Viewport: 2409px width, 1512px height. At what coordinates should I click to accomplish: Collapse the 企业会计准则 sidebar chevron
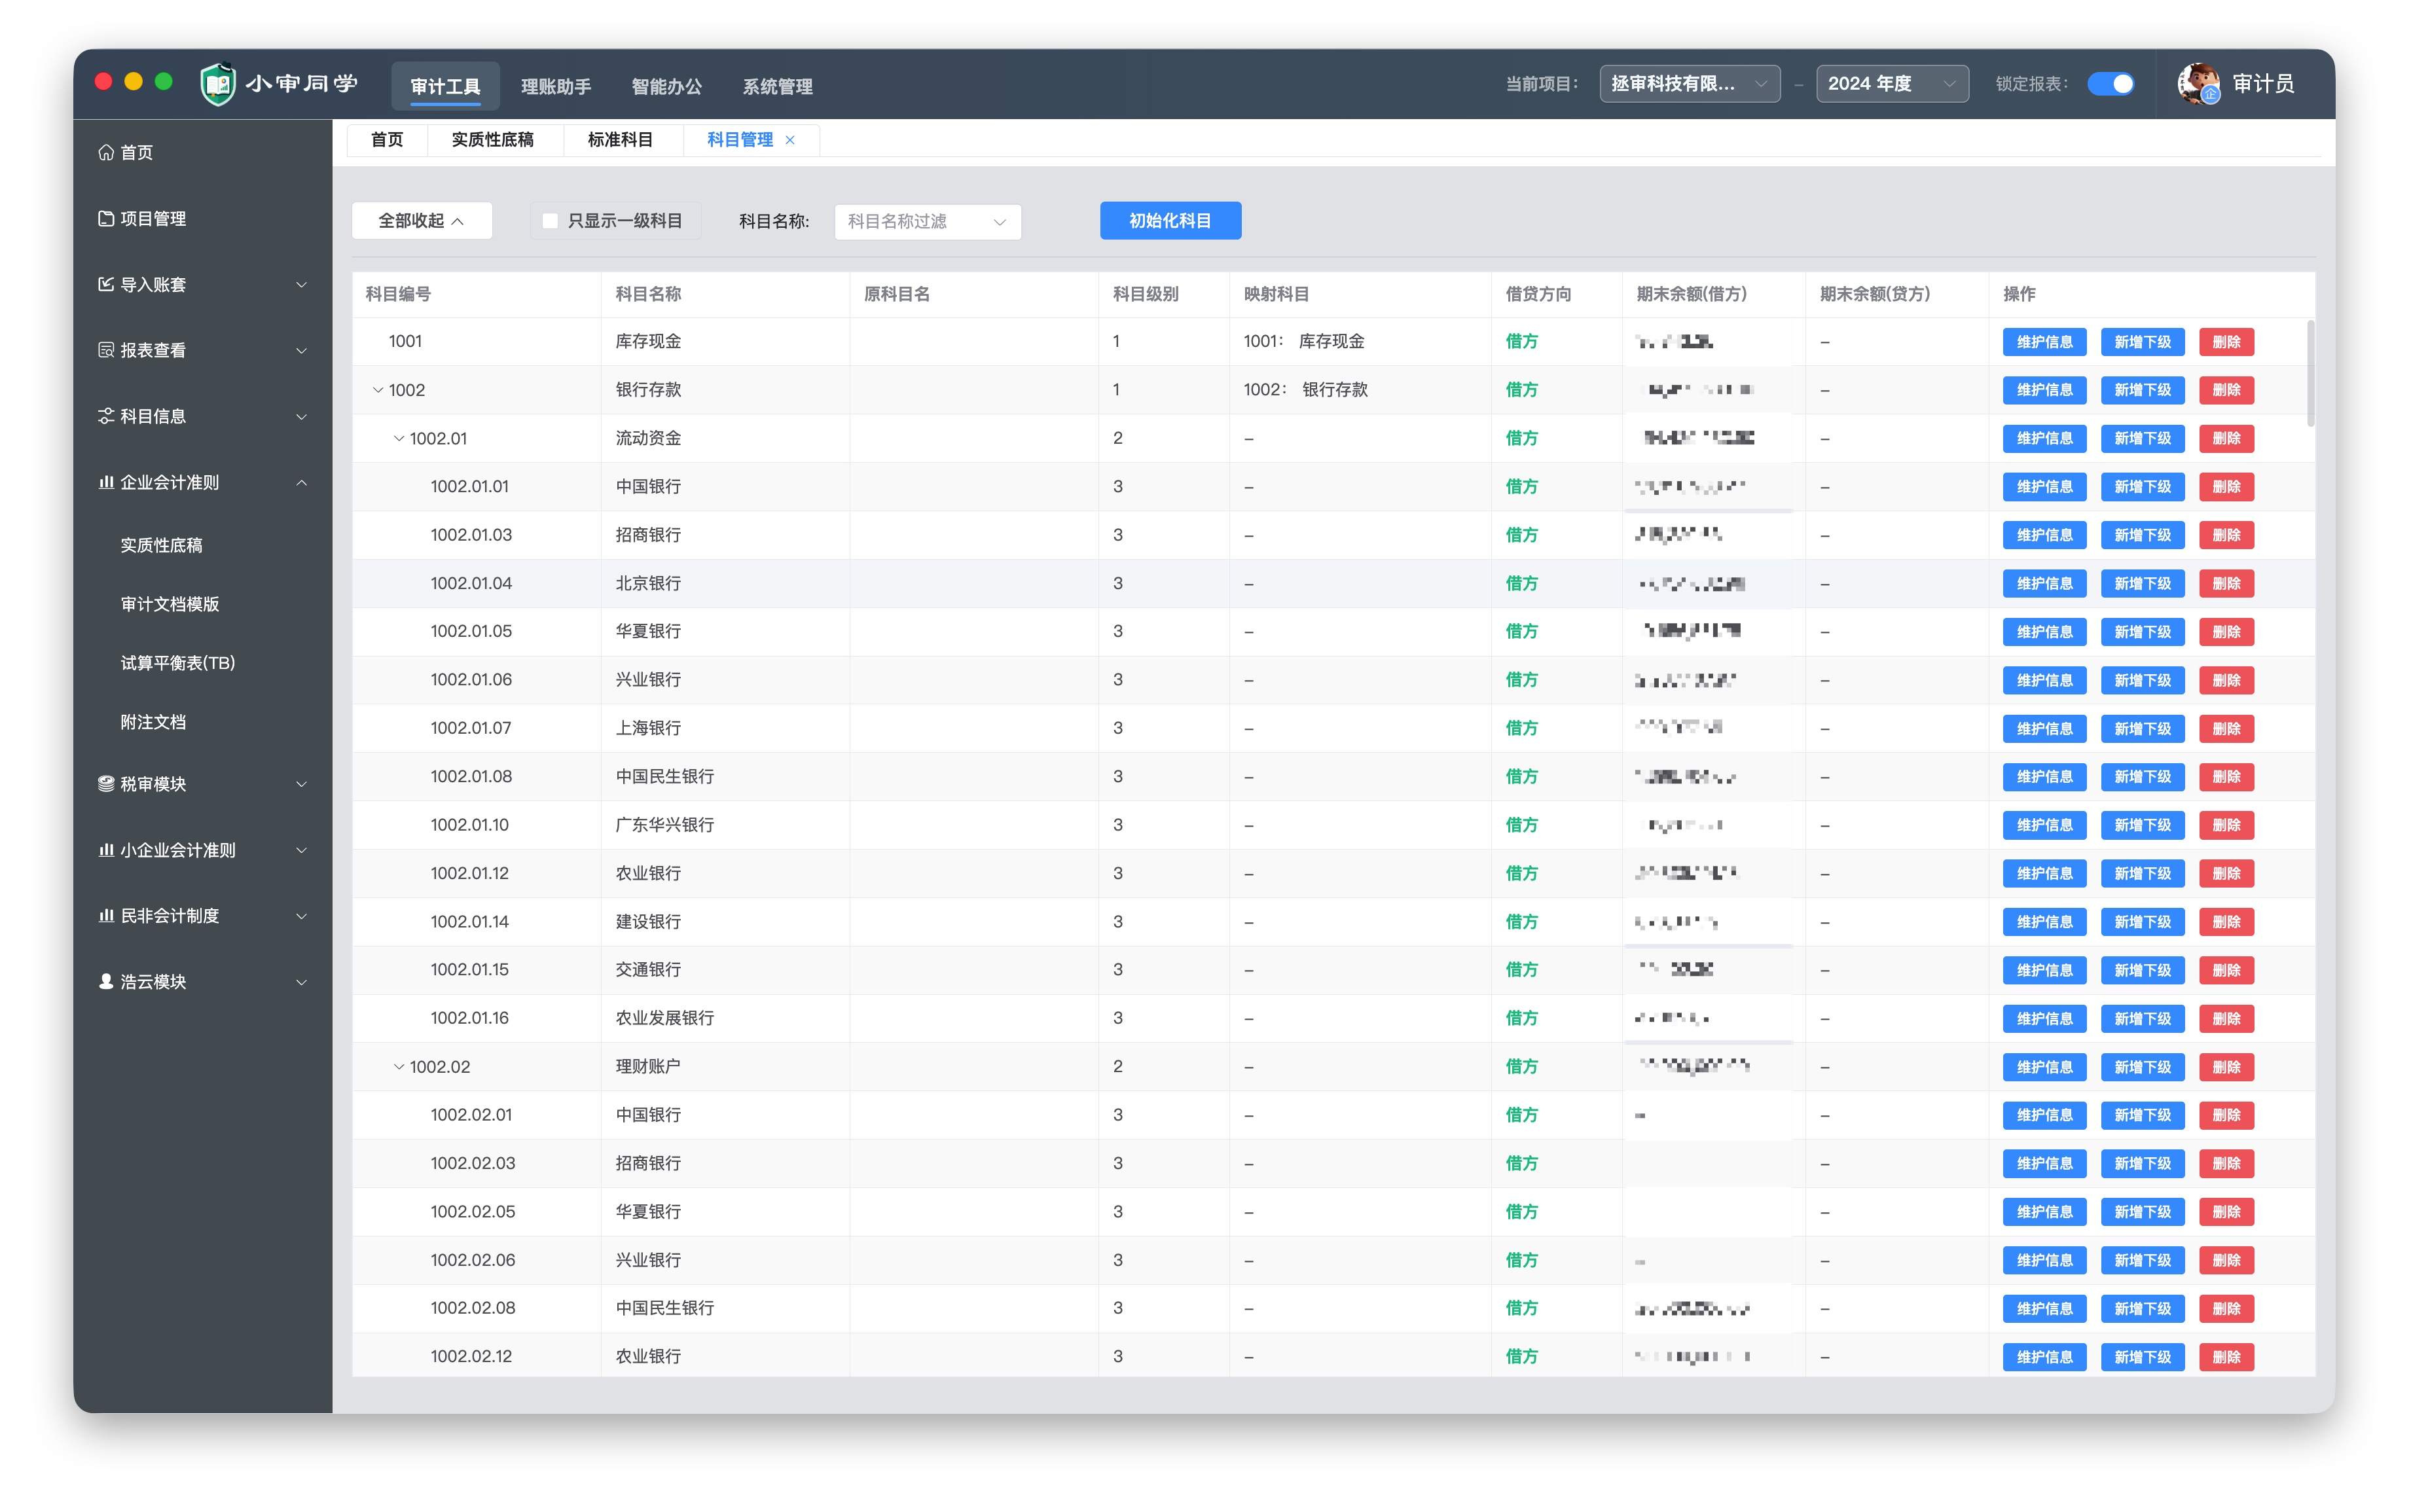(301, 483)
